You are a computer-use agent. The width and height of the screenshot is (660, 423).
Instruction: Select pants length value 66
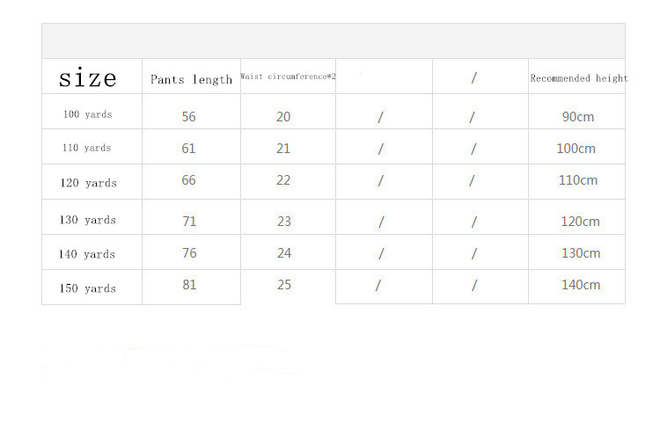189,180
